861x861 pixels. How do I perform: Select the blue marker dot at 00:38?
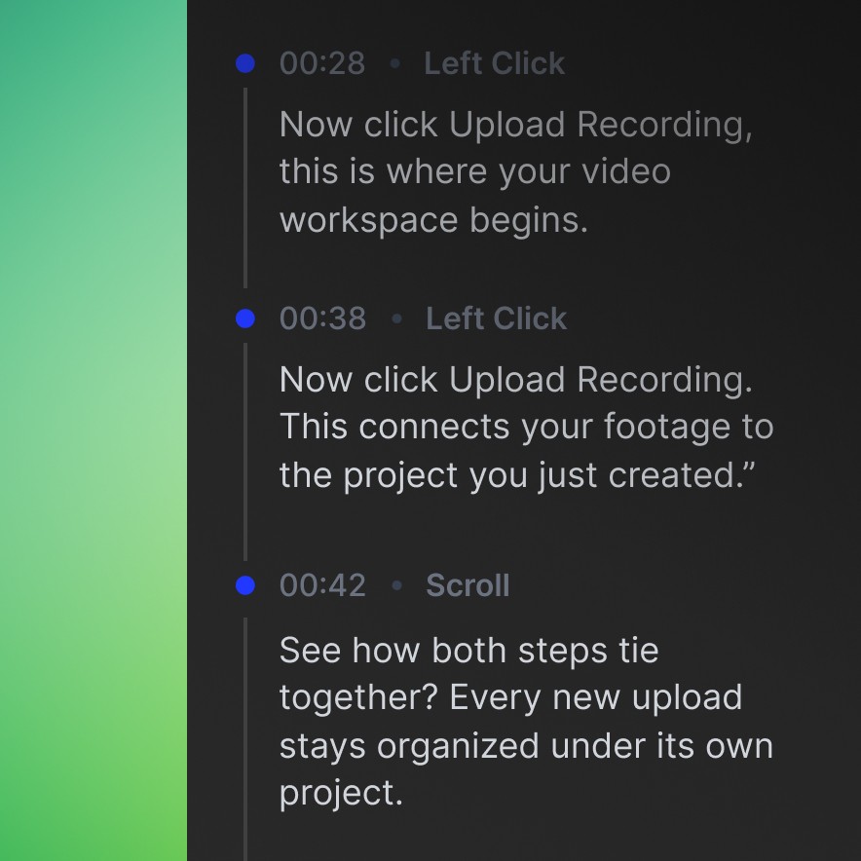click(x=244, y=318)
